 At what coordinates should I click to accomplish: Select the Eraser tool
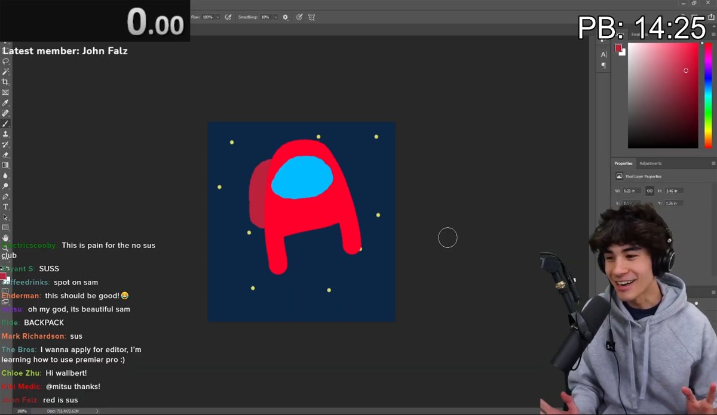point(6,155)
